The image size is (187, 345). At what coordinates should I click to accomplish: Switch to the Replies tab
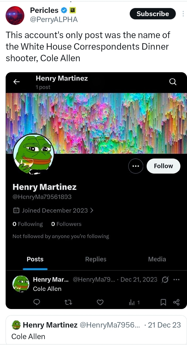pyautogui.click(x=96, y=259)
